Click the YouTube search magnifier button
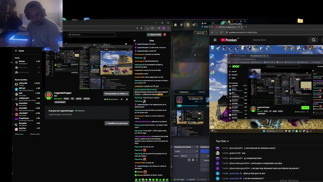 point(314,40)
